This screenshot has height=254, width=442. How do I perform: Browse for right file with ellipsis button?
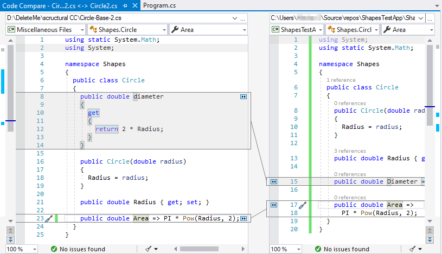point(430,18)
